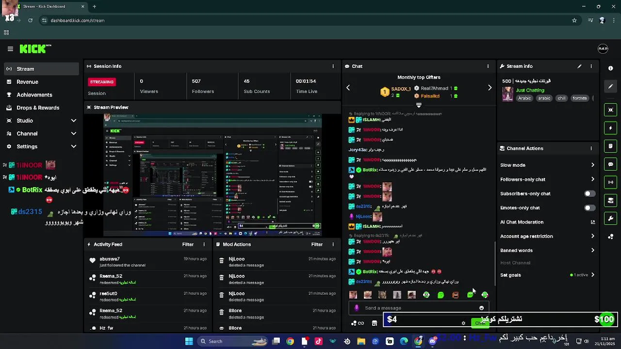Click the chat panel scrollbar
This screenshot has width=621, height=349.
tap(495, 264)
